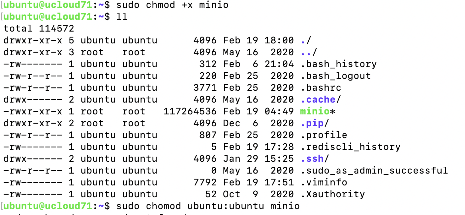This screenshot has height=215, width=465.
Task: Click the size '3771' of .bashrc
Action: click(205, 88)
